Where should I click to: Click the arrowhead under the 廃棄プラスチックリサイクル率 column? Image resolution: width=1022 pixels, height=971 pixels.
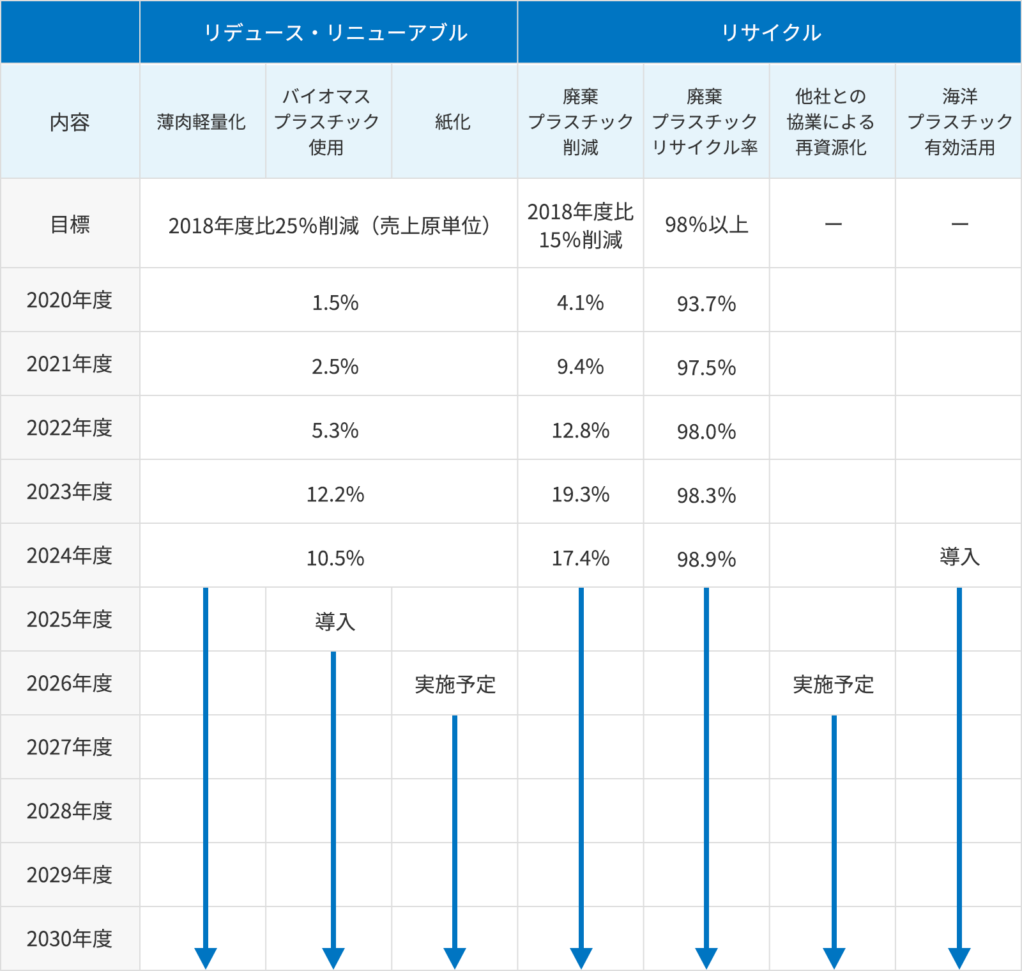click(x=706, y=957)
